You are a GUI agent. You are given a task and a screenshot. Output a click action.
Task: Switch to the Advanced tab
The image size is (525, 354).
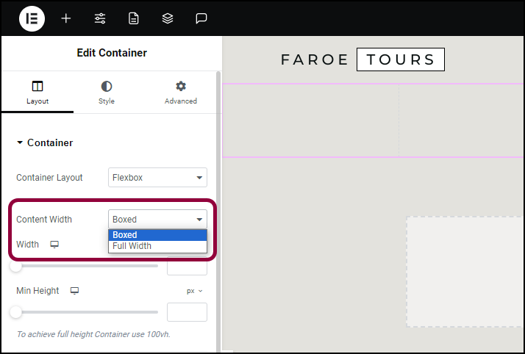(x=180, y=93)
